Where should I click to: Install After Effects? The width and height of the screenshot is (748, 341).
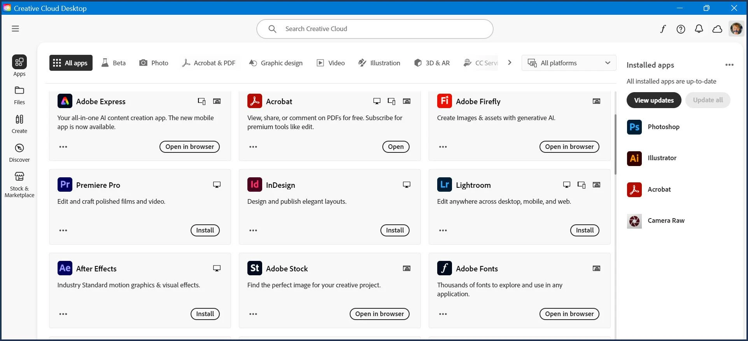[x=205, y=314]
